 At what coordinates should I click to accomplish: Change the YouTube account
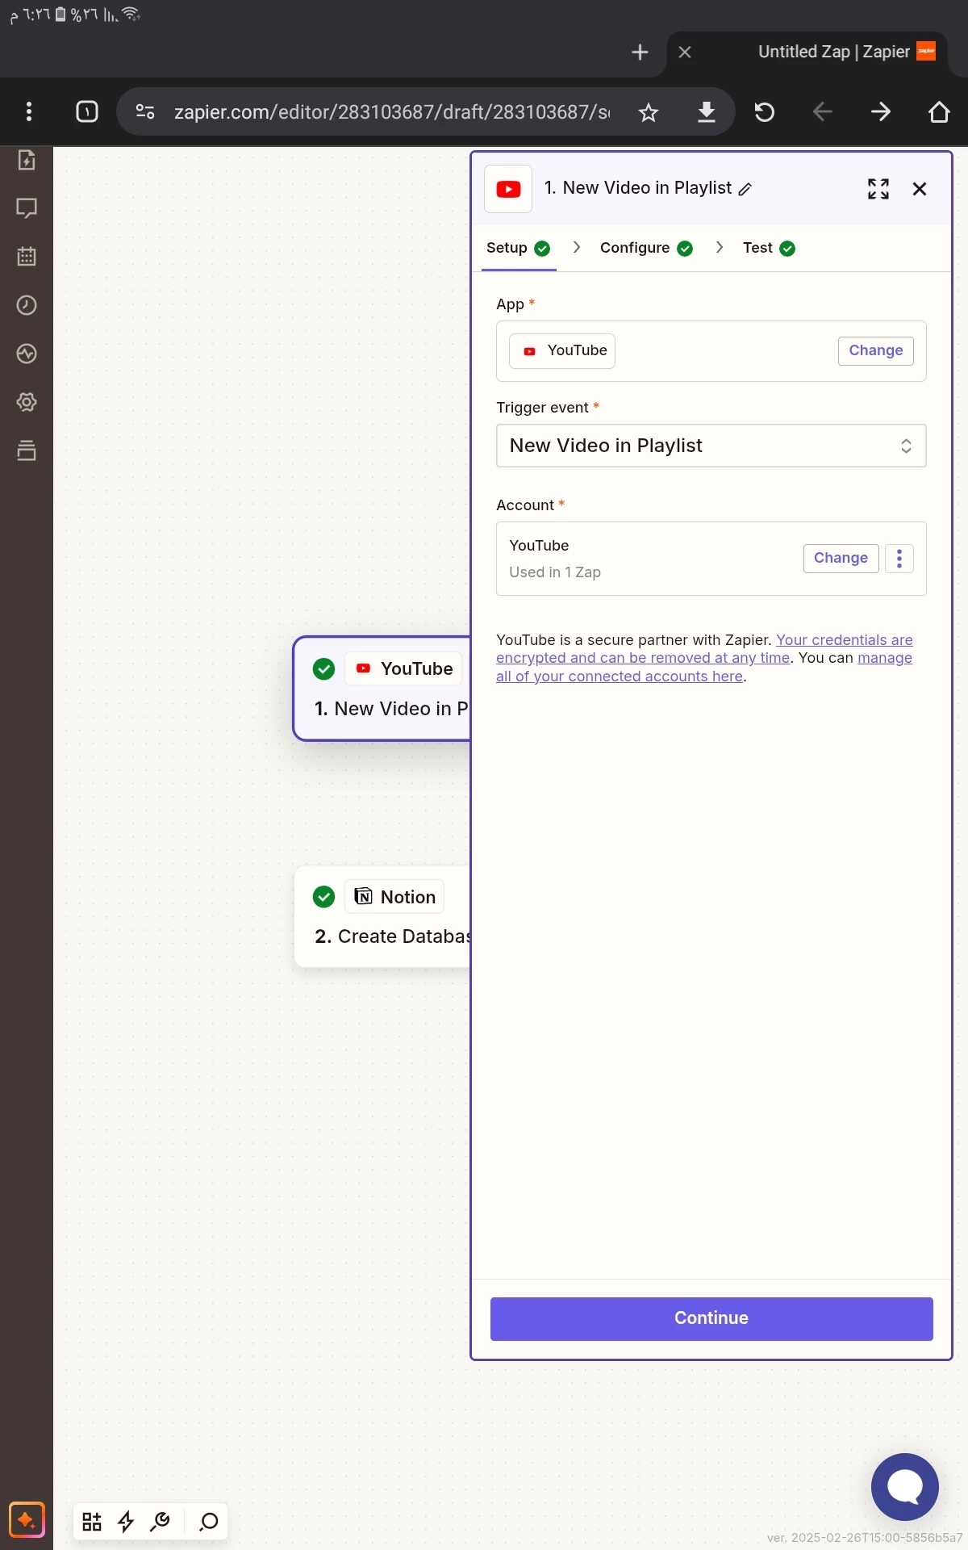841,558
